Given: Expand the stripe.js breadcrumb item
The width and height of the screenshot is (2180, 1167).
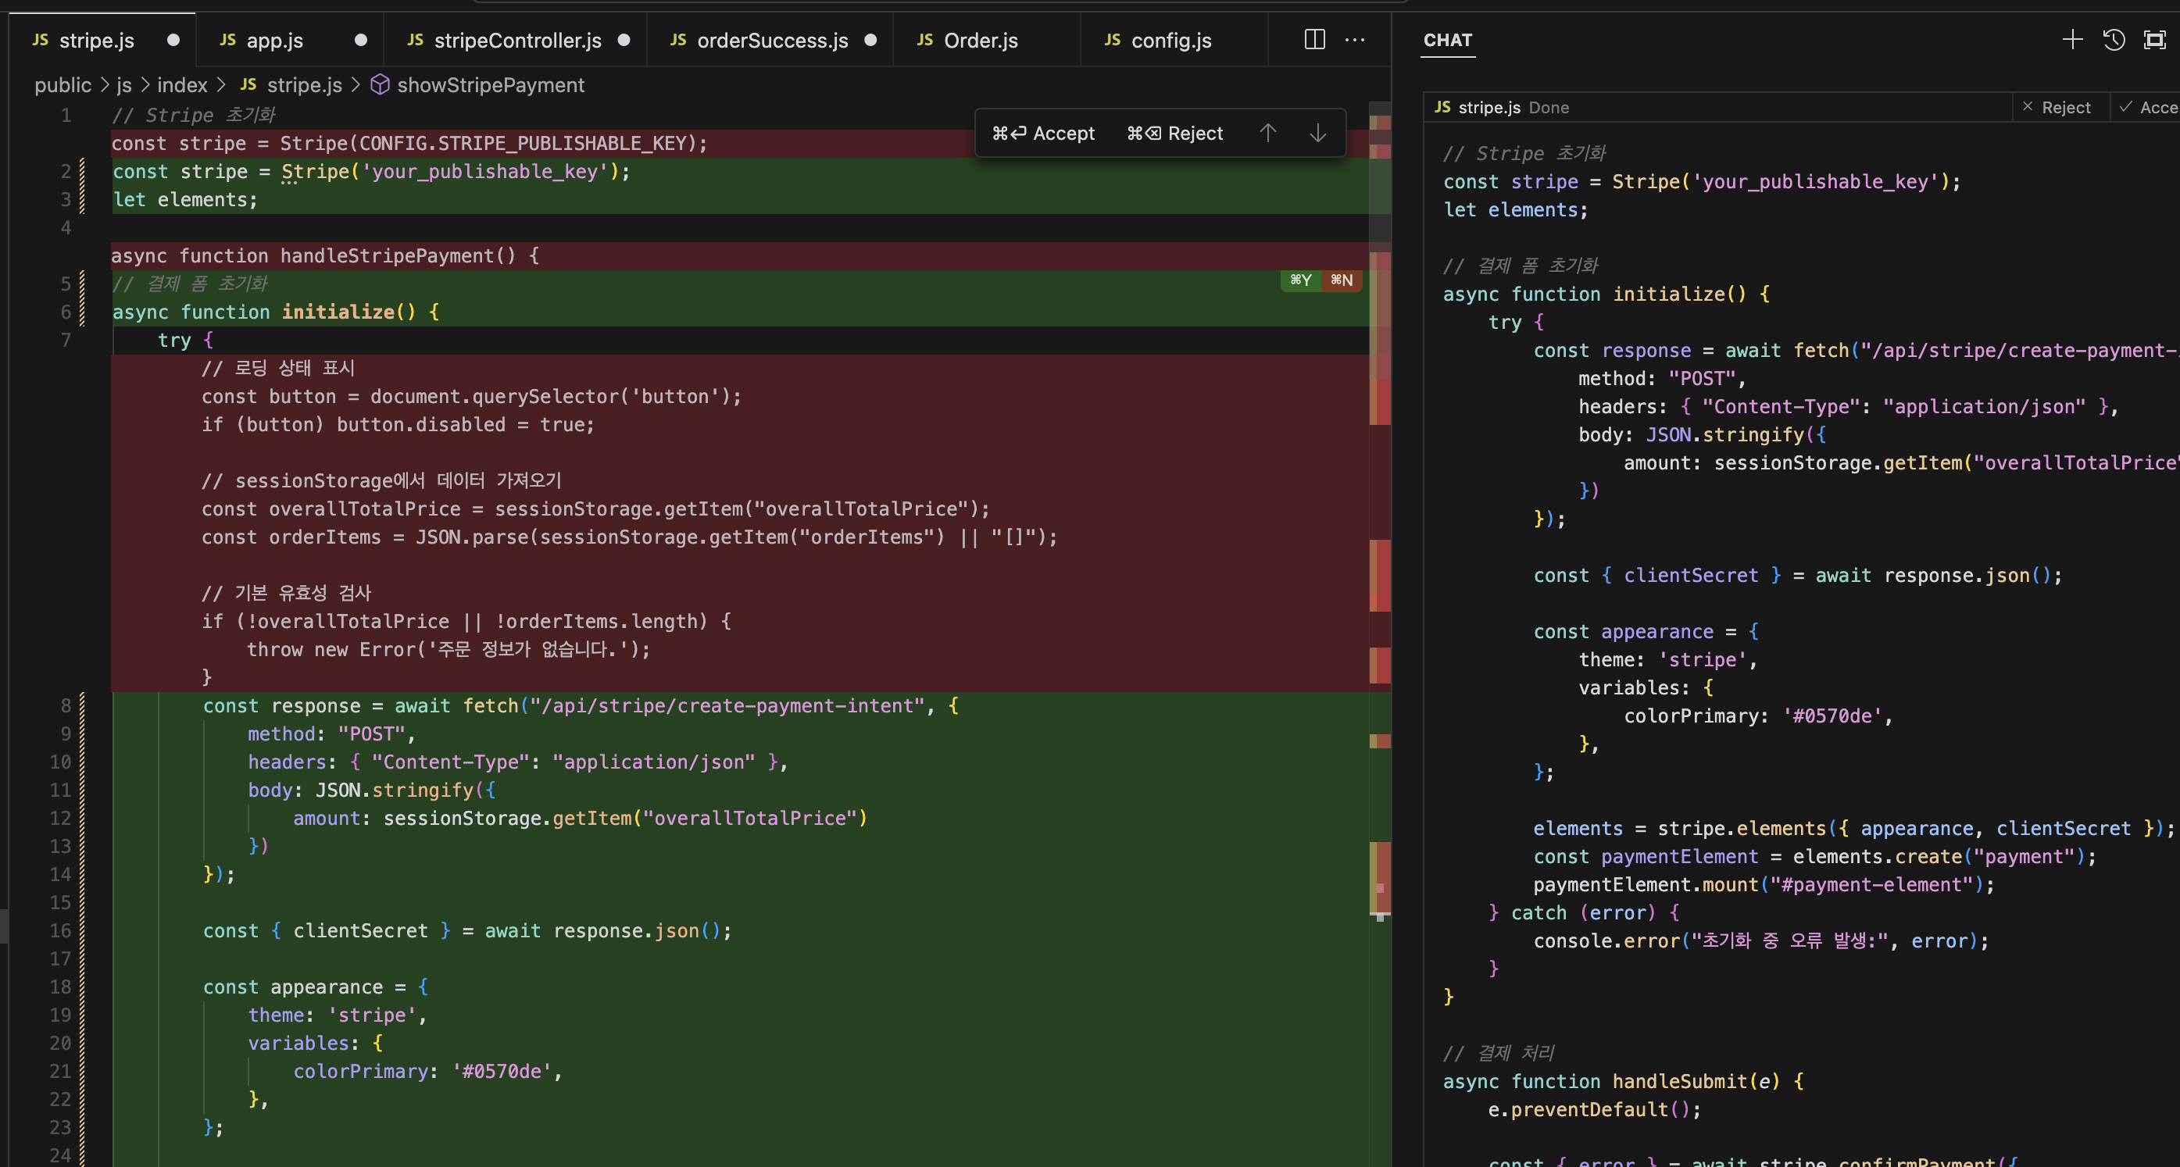Looking at the screenshot, I should click(x=304, y=84).
